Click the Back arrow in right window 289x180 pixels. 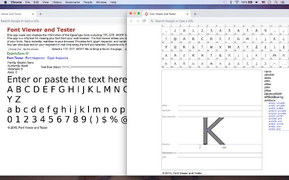(131, 21)
